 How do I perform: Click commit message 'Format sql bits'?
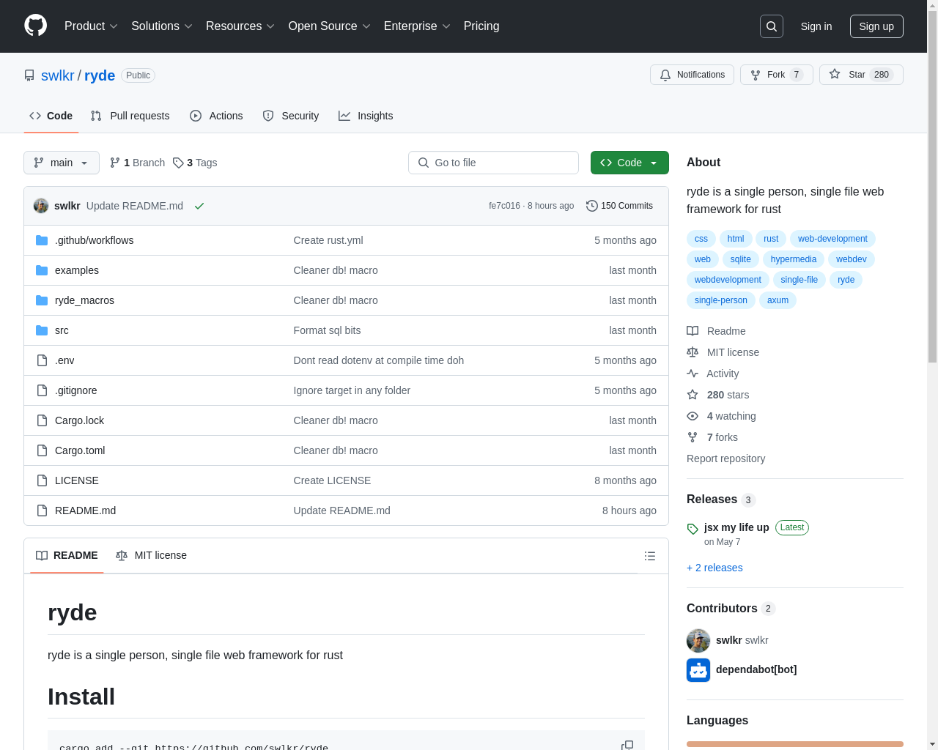coord(327,330)
